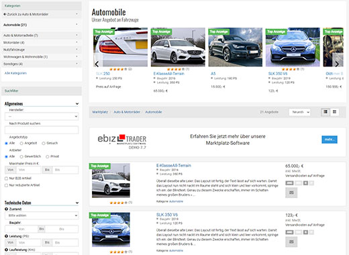This screenshot has height=255, width=349.
Task: Select Anbieter Alle radio button
Action: click(6, 156)
